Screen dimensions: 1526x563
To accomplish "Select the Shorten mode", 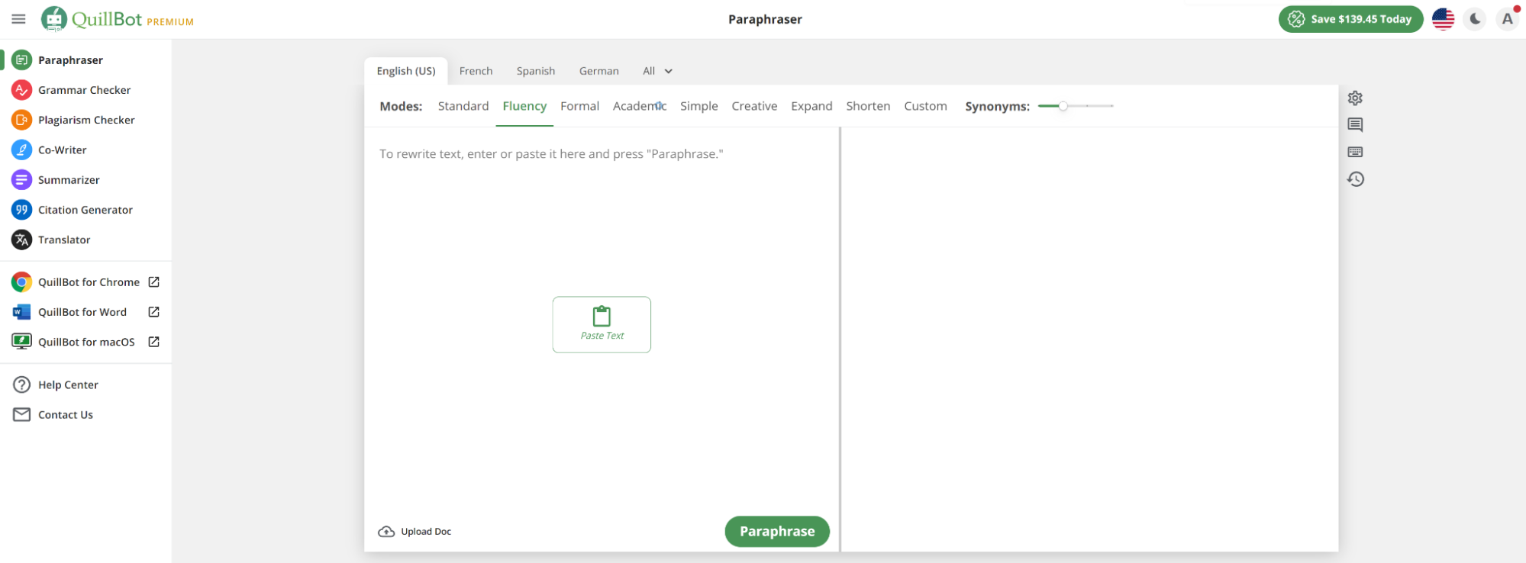I will tap(868, 106).
